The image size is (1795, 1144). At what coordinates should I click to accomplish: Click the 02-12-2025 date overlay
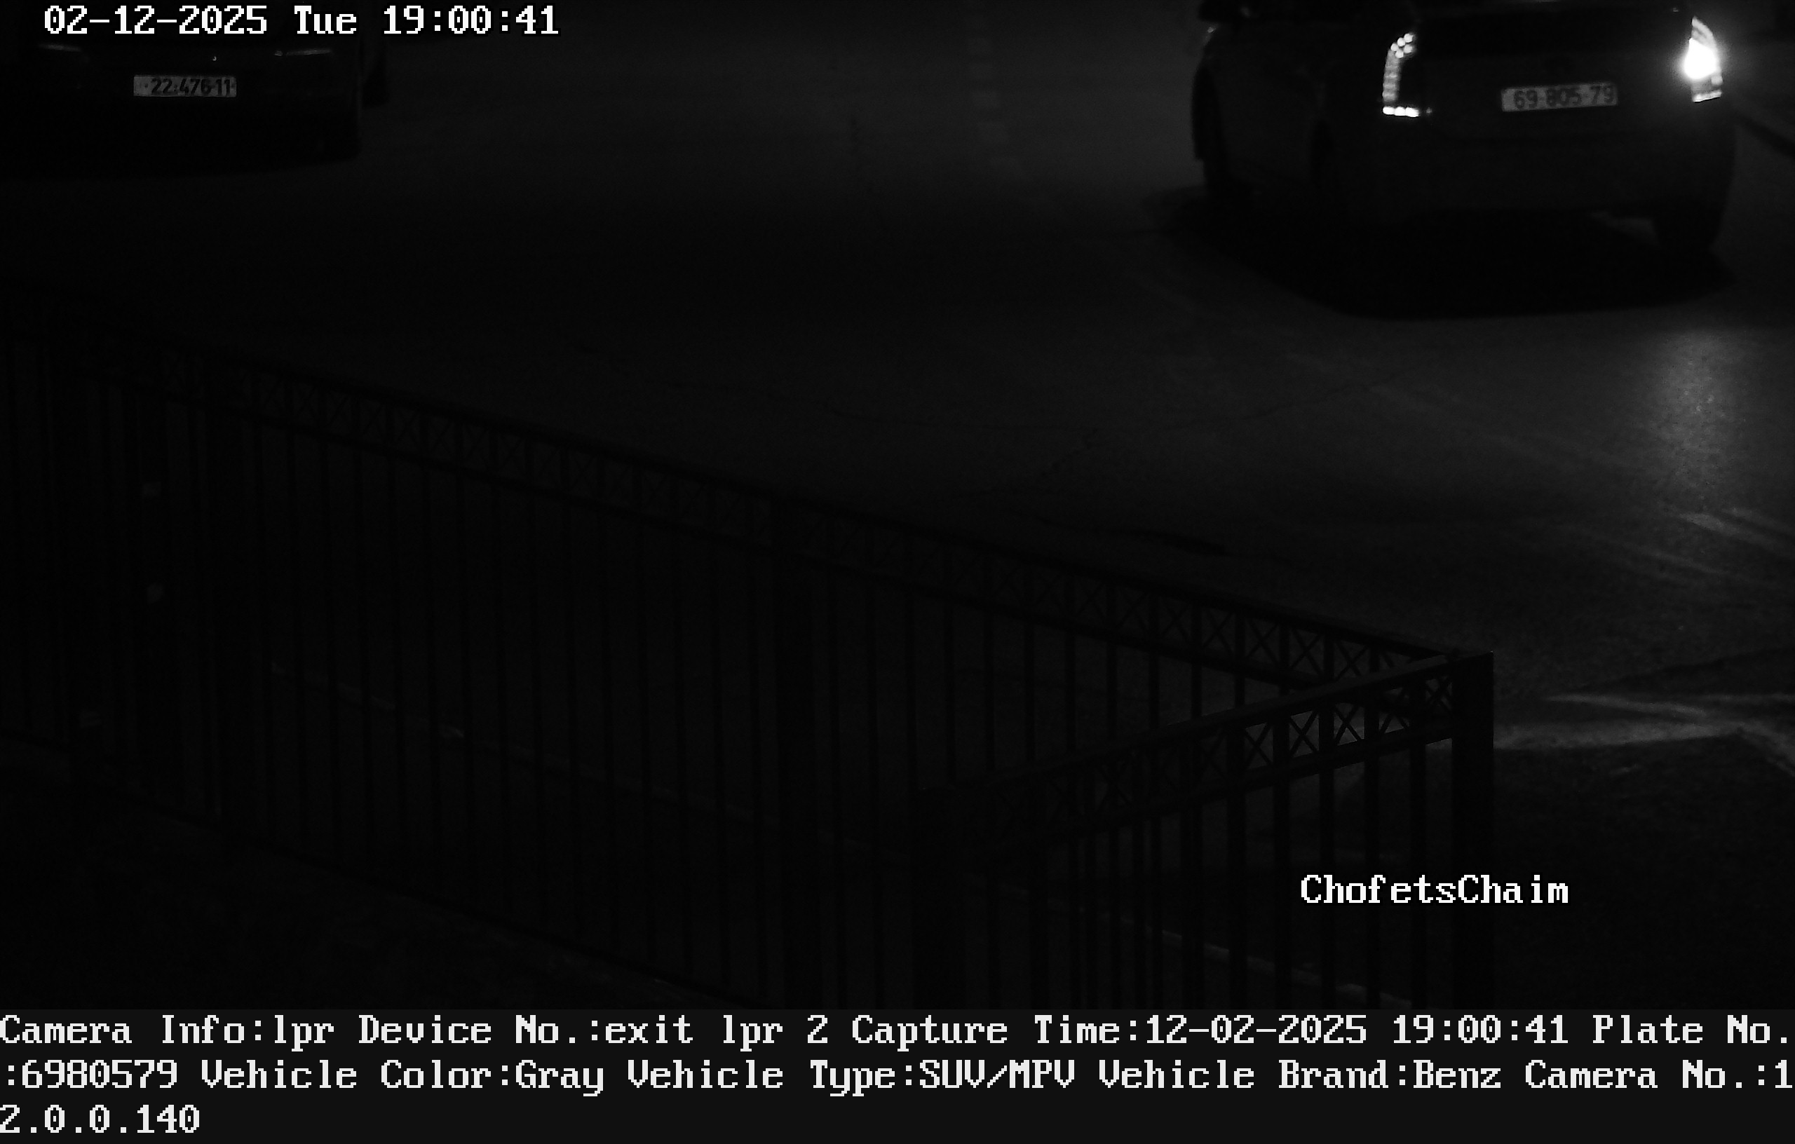(x=155, y=21)
